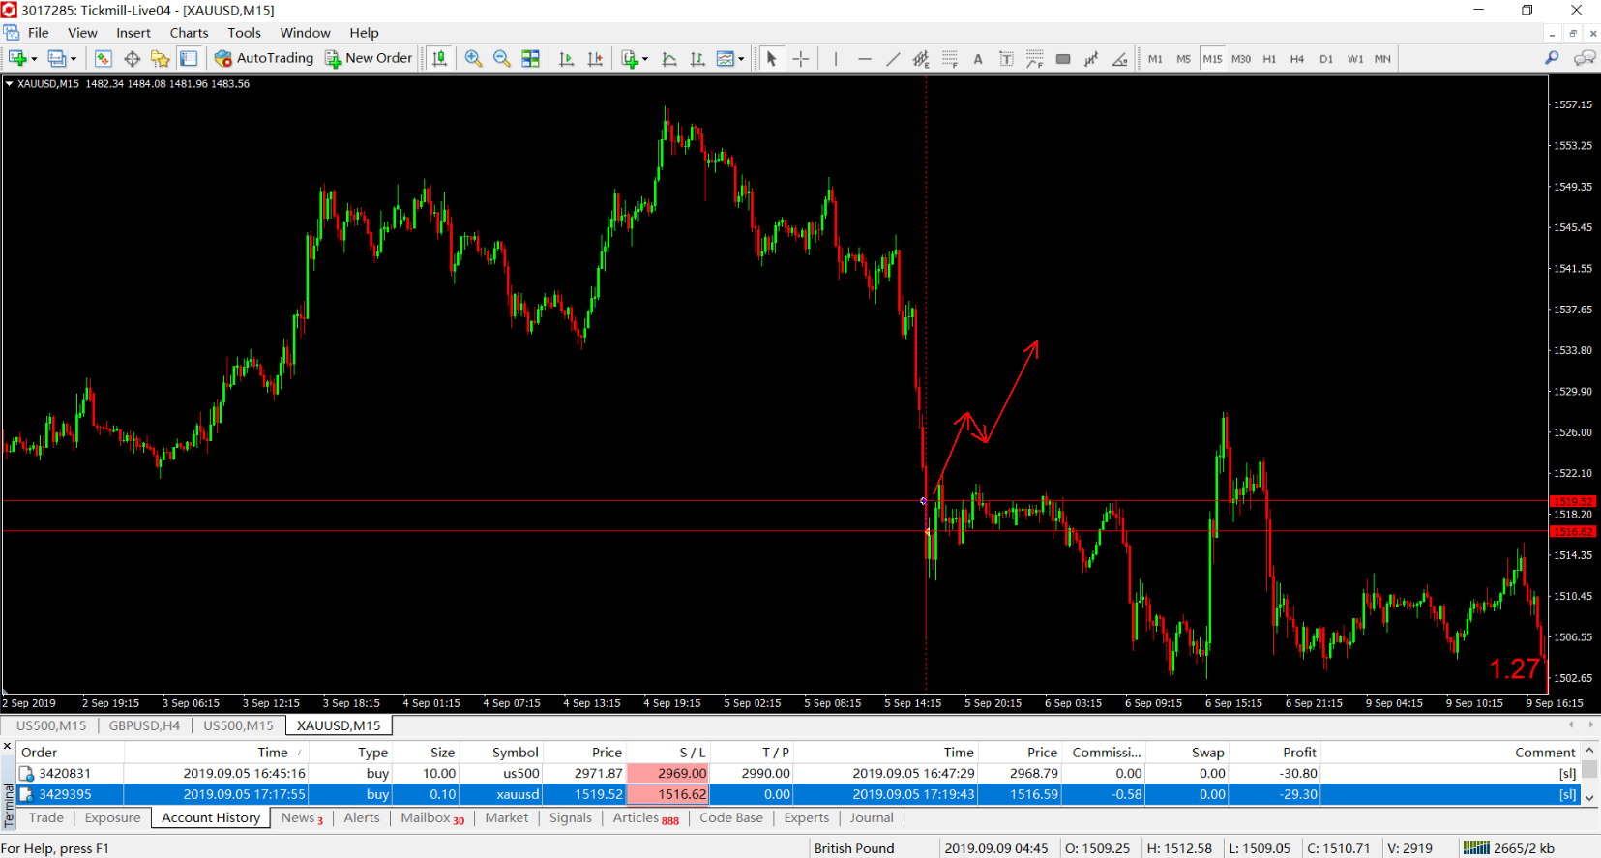Open the community chat bubbles icon

[1585, 59]
